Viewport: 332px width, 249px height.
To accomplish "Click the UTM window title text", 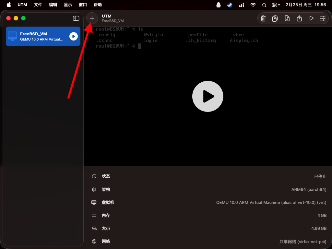I will tap(106, 16).
